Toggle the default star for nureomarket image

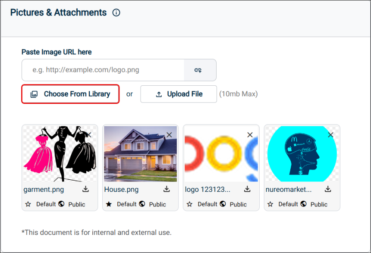point(270,204)
